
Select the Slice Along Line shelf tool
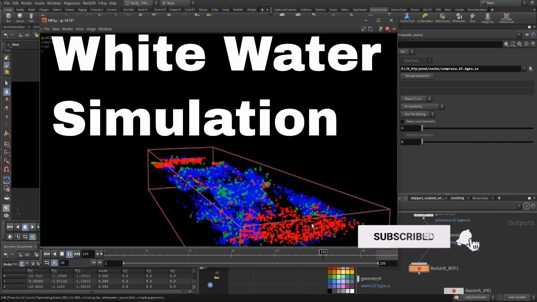click(x=487, y=18)
